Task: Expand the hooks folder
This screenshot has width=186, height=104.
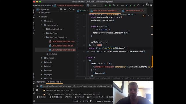Action: [42, 62]
